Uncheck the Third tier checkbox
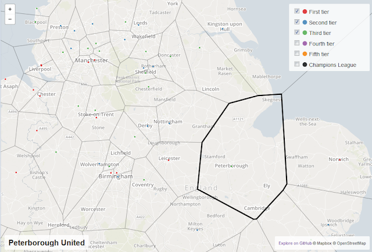The height and width of the screenshot is (252, 372). coord(296,32)
